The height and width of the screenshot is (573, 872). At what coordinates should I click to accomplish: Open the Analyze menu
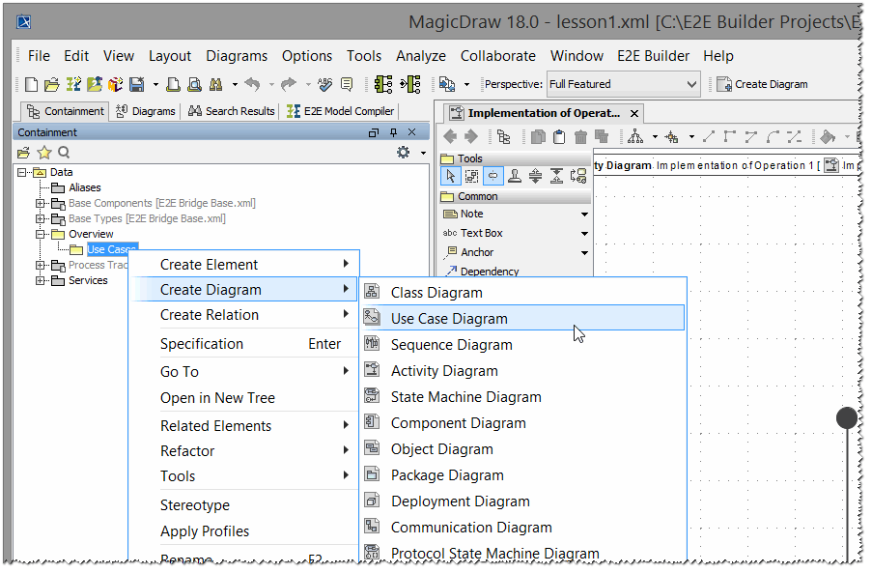point(420,56)
